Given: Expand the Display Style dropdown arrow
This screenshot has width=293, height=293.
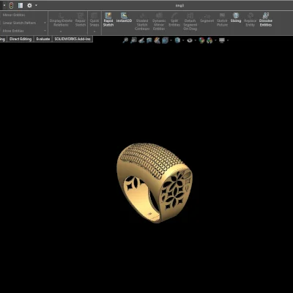Looking at the screenshot, I should point(183,40).
